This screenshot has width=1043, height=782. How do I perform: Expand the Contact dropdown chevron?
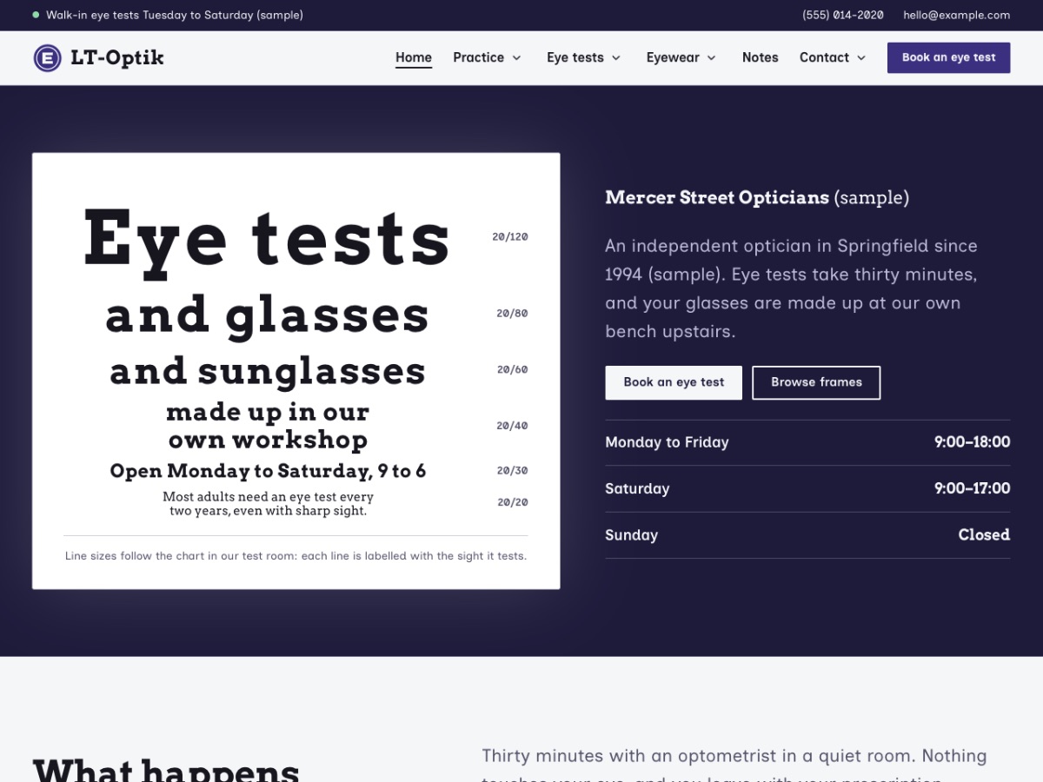[861, 58]
